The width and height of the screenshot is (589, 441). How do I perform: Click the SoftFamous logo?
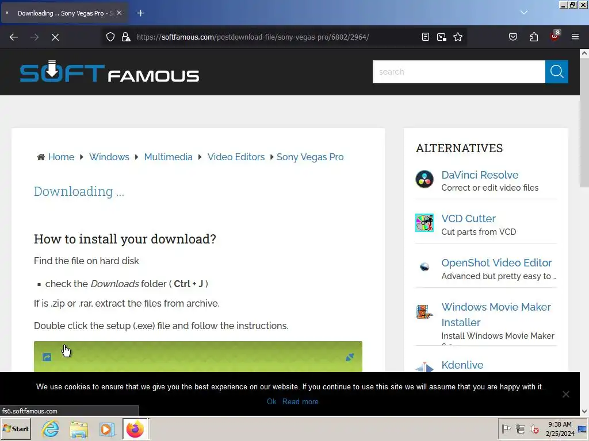(x=109, y=72)
